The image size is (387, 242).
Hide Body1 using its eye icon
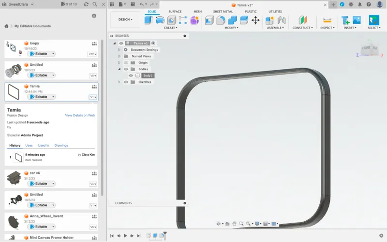coord(131,76)
